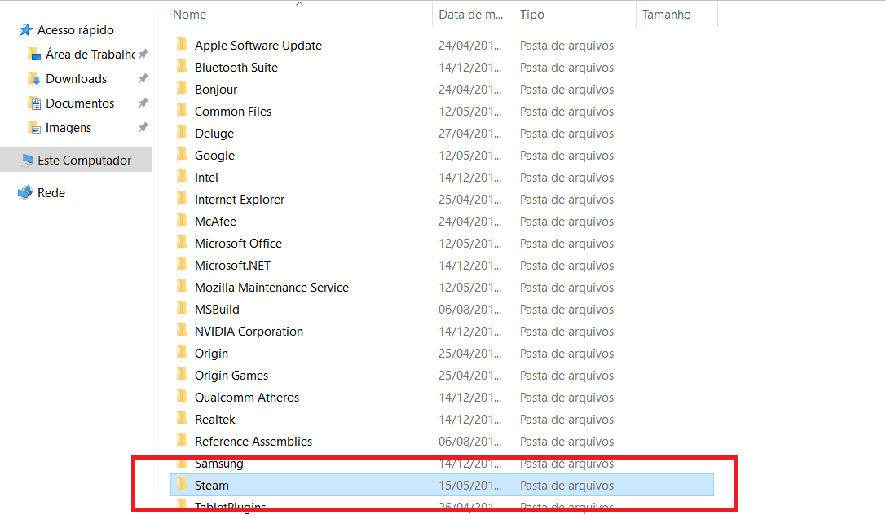
Task: Select Este Computador in the sidebar
Action: (77, 160)
